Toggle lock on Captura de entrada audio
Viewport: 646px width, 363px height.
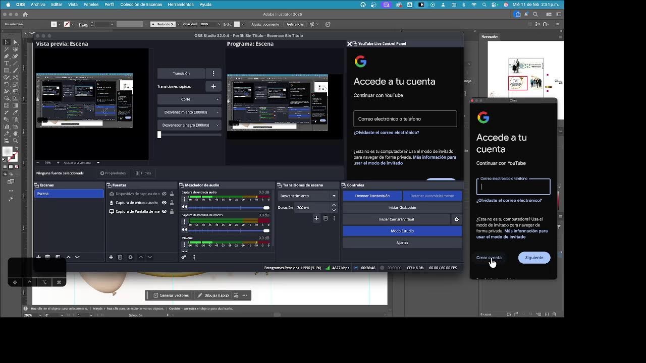tap(172, 203)
